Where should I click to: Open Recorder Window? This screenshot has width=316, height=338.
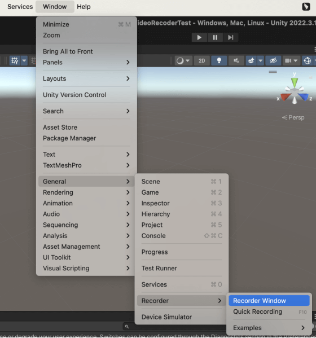(x=269, y=301)
